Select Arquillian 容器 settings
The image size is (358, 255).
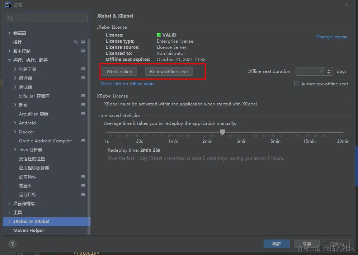[34, 114]
